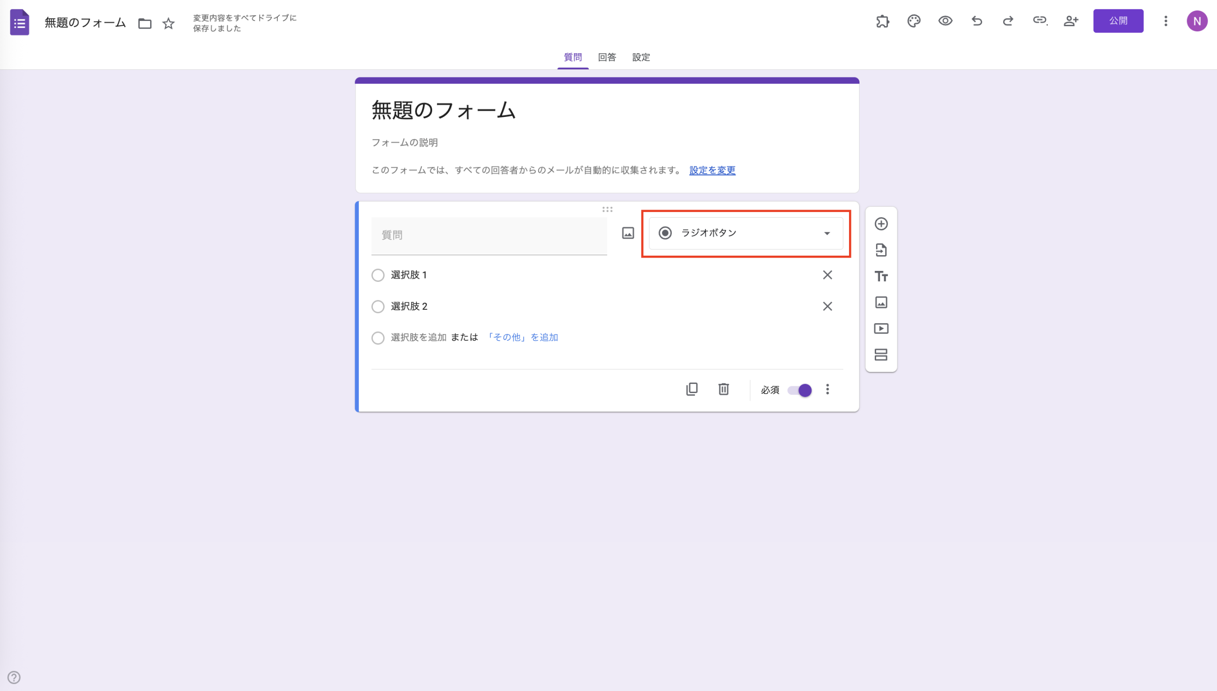The width and height of the screenshot is (1217, 691).
Task: Select the import questions icon
Action: tap(881, 250)
